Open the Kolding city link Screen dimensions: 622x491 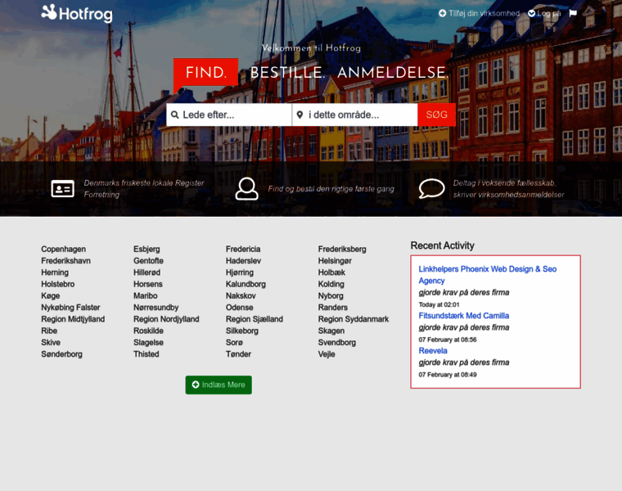[331, 284]
